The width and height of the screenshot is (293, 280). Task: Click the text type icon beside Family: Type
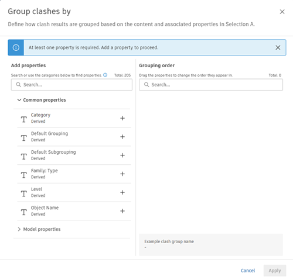pos(24,175)
